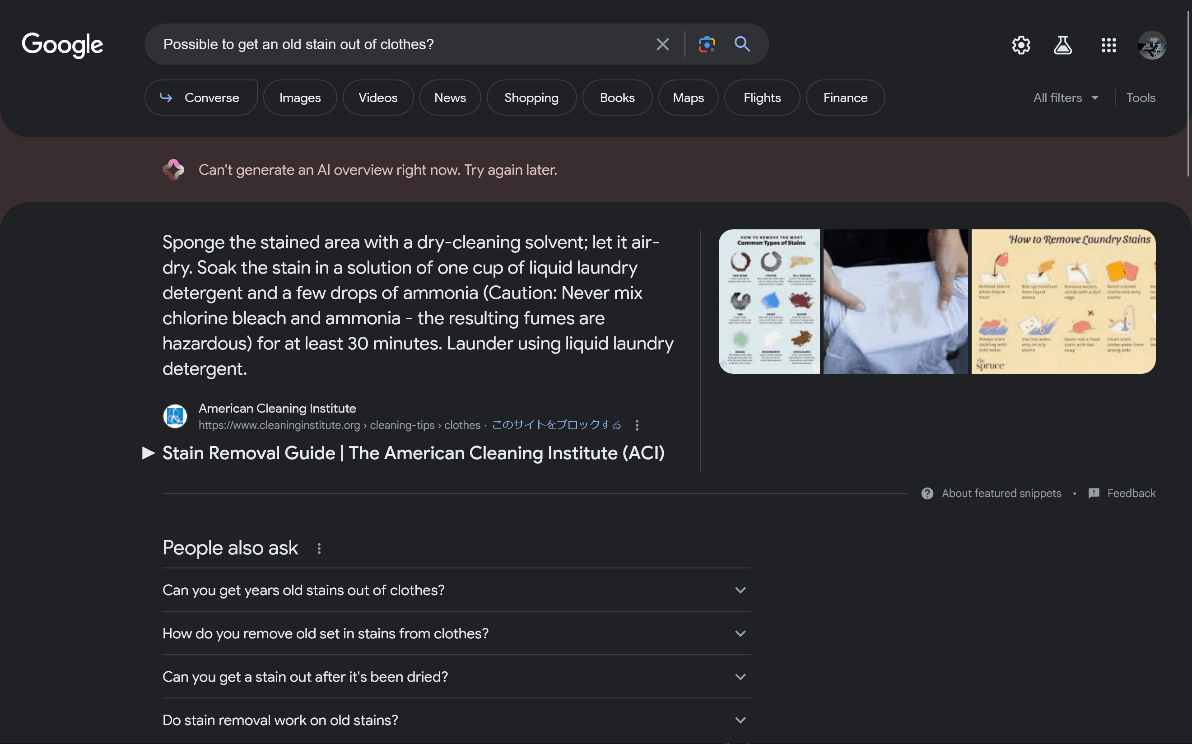
Task: Open Google Lens image search icon
Action: click(x=707, y=44)
